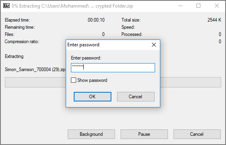
Task: Minimize the 7-Zip extracting window
Action: (180, 6)
